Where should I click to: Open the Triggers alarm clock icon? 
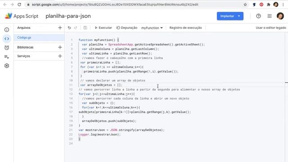7,48
